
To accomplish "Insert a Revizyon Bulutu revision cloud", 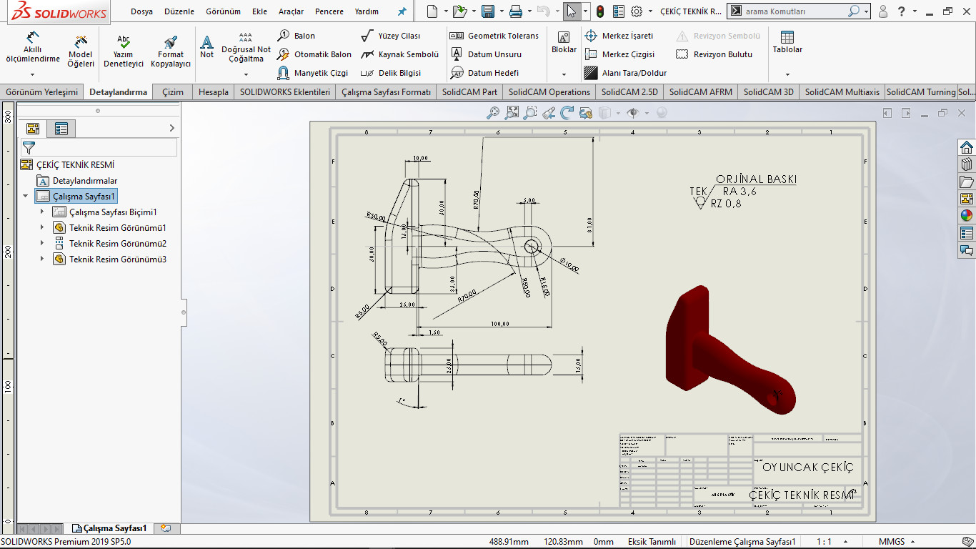I will click(714, 54).
